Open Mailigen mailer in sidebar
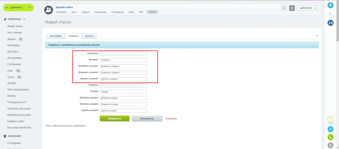The width and height of the screenshot is (339, 149). pos(16,121)
